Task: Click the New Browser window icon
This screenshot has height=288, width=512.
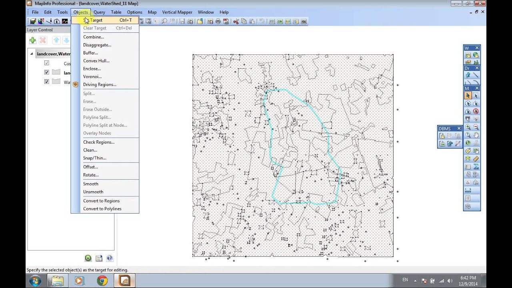Action: point(272,21)
